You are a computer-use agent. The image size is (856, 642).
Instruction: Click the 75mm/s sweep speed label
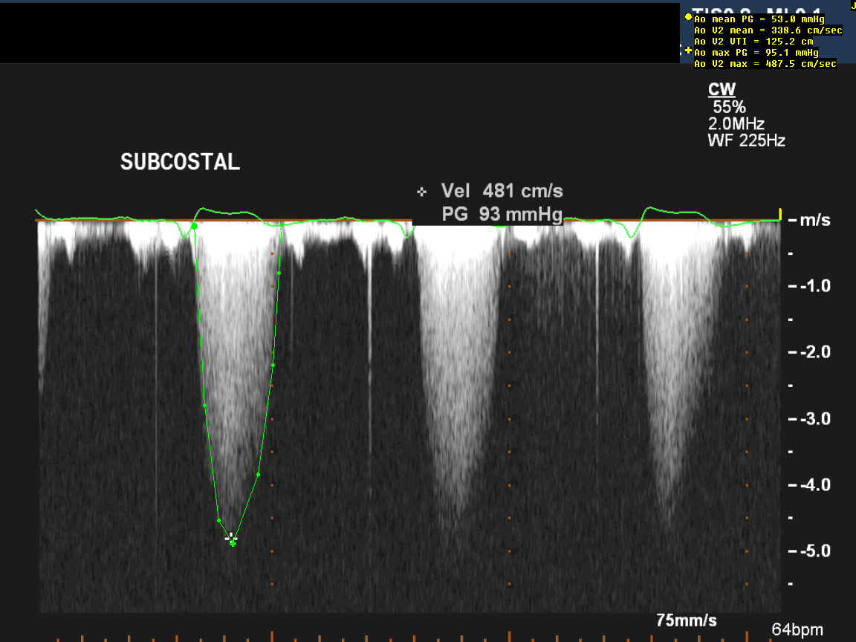pos(687,620)
